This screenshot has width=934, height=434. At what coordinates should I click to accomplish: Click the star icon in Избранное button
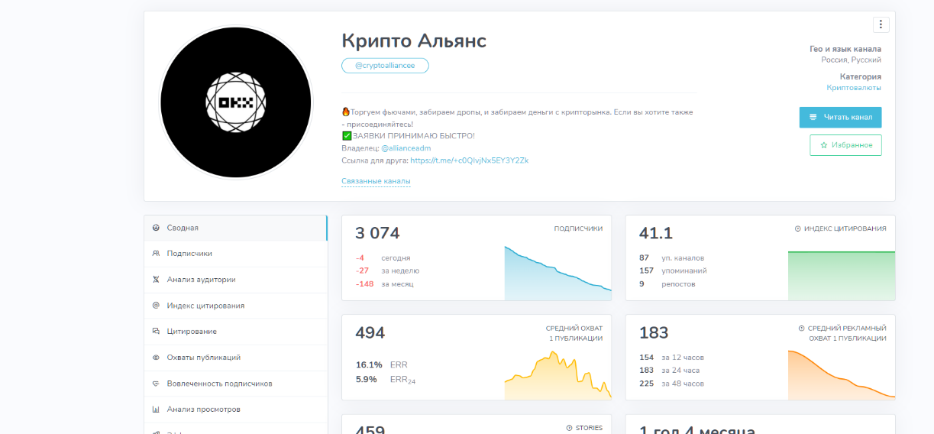pyautogui.click(x=823, y=145)
